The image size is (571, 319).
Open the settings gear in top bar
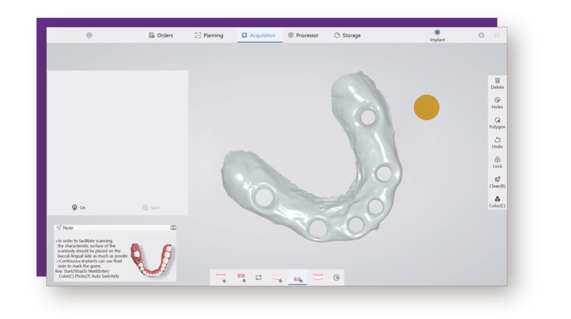89,35
